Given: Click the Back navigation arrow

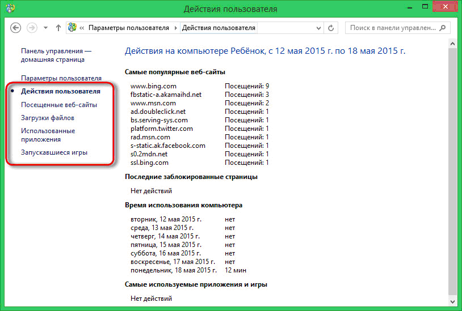Looking at the screenshot, I should 16,28.
